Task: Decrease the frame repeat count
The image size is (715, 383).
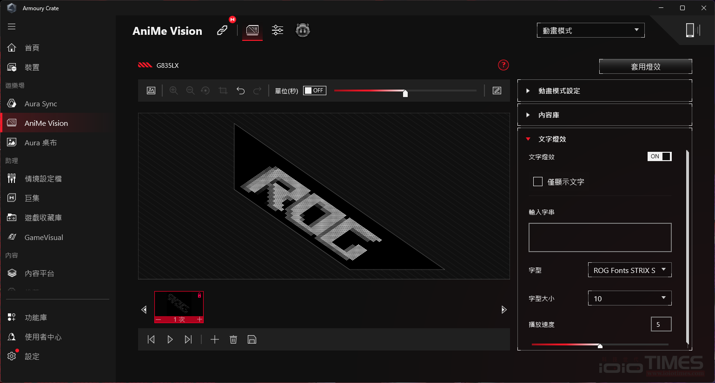Action: point(159,319)
